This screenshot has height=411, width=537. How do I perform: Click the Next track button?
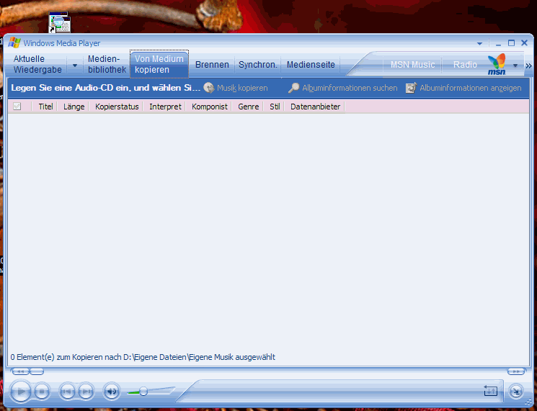(x=86, y=391)
